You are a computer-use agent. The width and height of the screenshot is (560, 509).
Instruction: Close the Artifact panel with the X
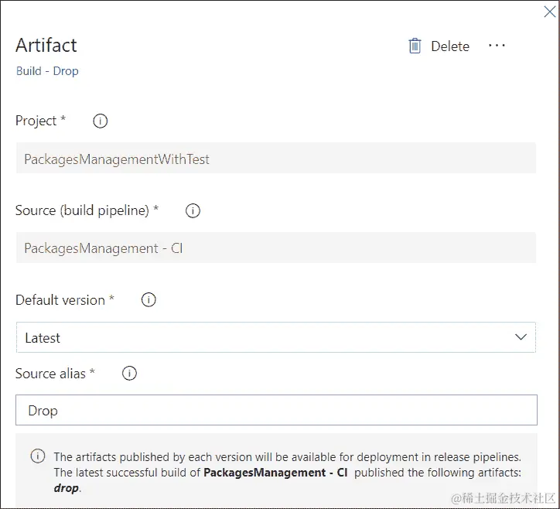point(549,12)
